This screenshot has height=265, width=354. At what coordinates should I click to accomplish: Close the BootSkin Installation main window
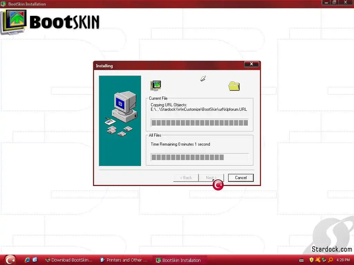pos(345,2)
